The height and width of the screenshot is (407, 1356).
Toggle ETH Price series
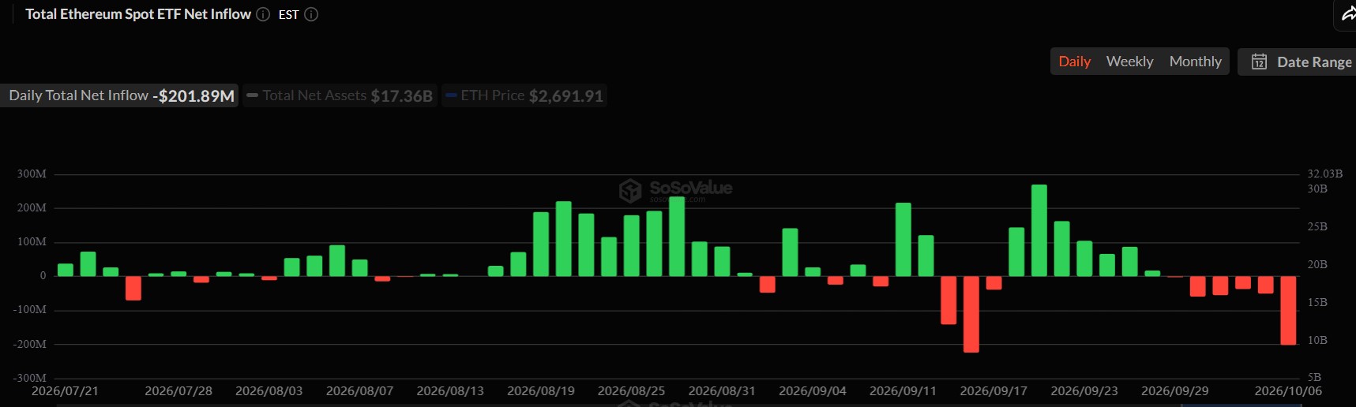click(524, 95)
